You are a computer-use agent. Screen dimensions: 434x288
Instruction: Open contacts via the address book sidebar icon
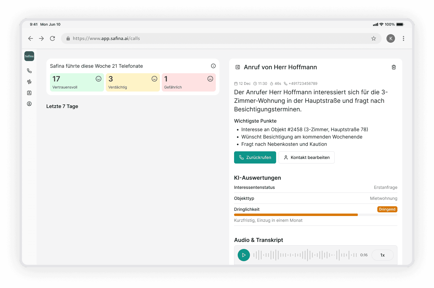(29, 93)
